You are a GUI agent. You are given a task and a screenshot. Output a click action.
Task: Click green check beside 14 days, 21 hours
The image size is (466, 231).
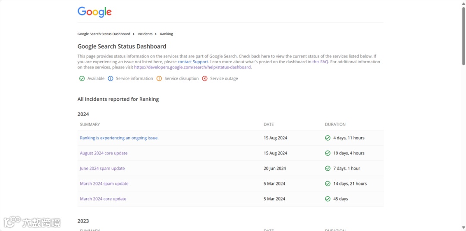328,184
